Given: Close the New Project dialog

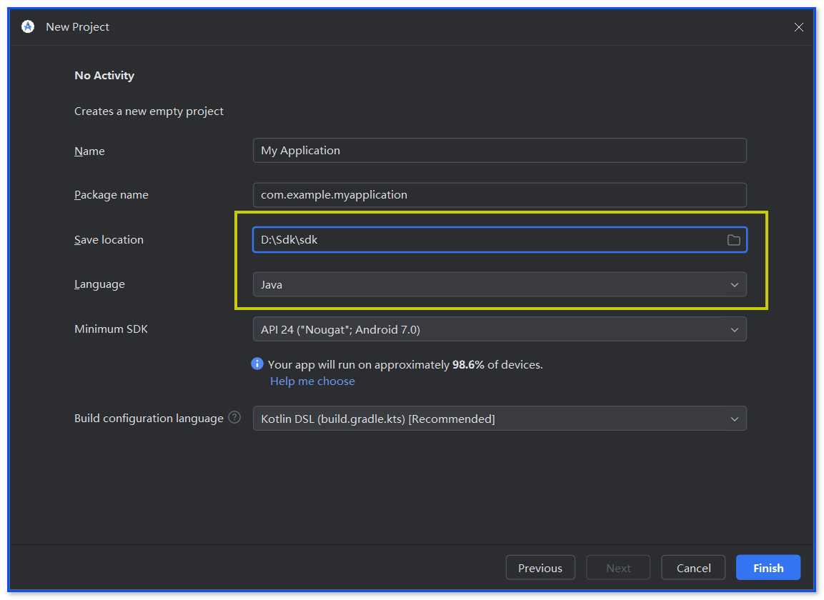Looking at the screenshot, I should 799,27.
